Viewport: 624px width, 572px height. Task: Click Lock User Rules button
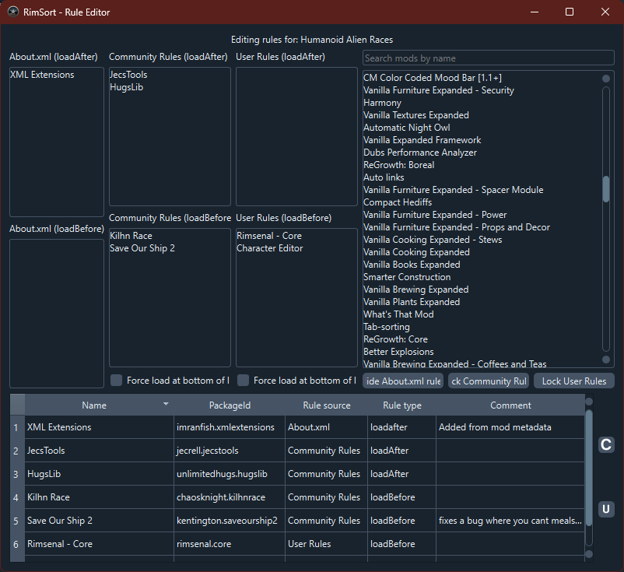click(x=574, y=381)
